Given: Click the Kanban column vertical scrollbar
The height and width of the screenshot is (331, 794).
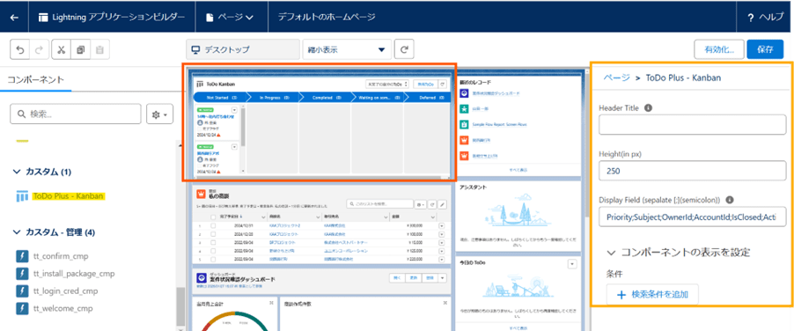Looking at the screenshot, I should tap(243, 126).
